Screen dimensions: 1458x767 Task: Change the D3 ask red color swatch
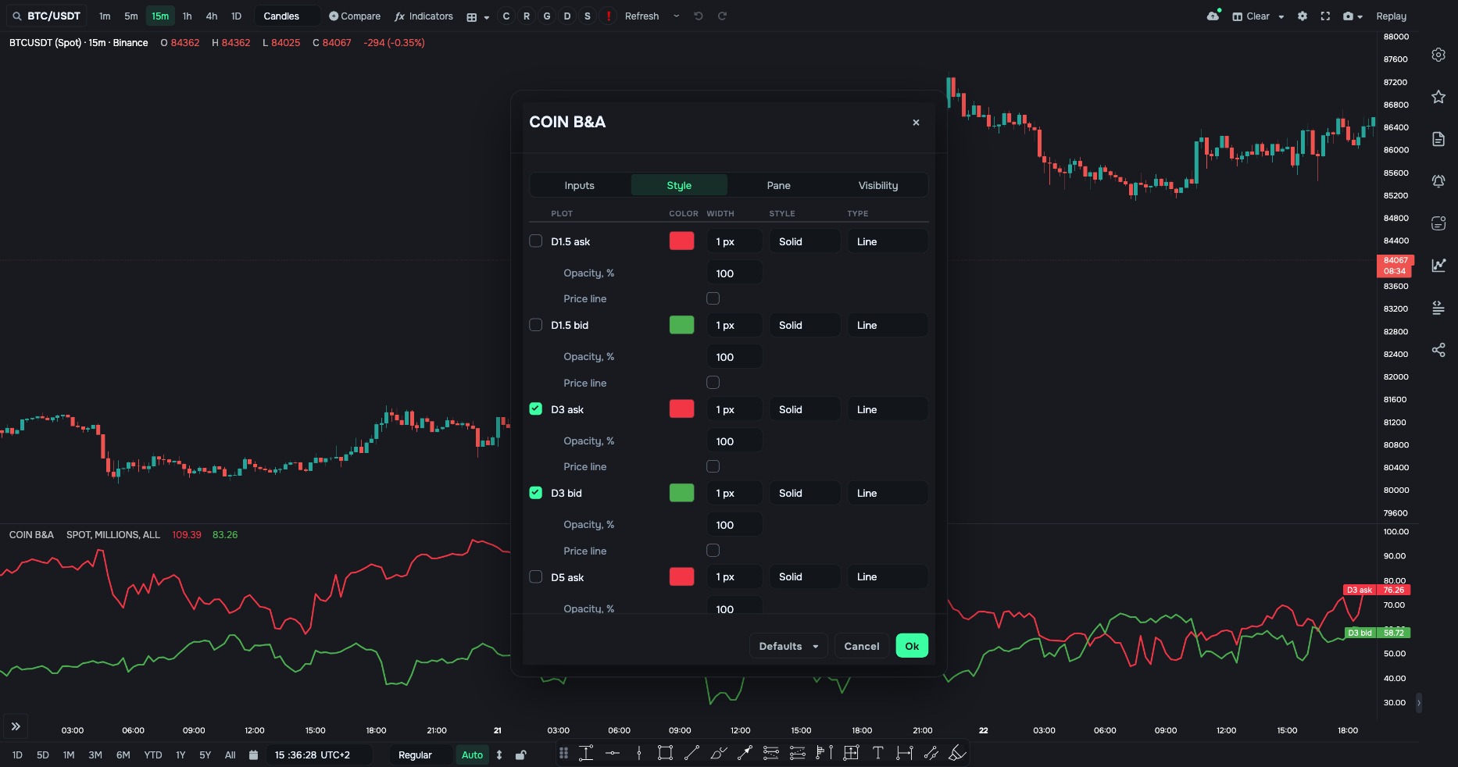coord(681,408)
